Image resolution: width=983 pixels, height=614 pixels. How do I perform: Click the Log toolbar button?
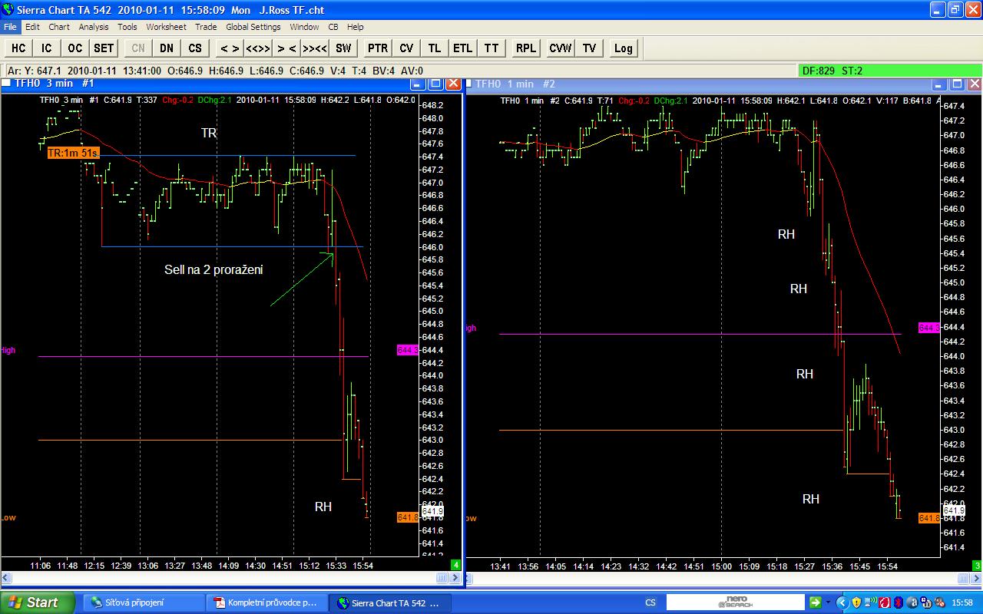624,48
